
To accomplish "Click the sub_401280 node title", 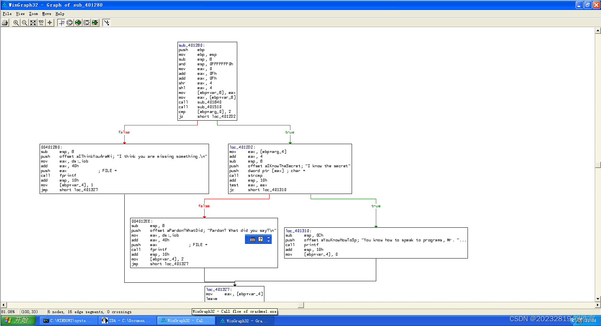I will (x=191, y=45).
